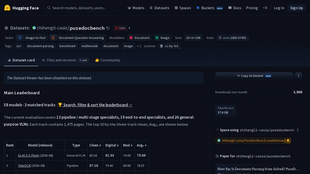Viewport: 310px width, 174px height.
Task: Click the Sign Up button
Action: click(x=296, y=8)
